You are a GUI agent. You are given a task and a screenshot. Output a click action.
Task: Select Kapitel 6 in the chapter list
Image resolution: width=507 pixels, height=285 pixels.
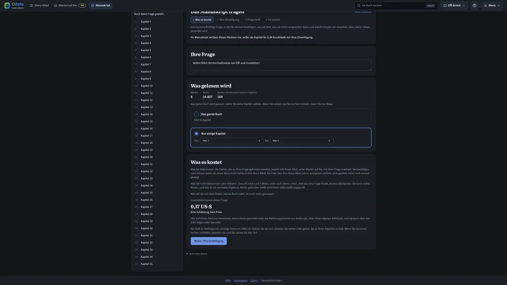coord(157,57)
